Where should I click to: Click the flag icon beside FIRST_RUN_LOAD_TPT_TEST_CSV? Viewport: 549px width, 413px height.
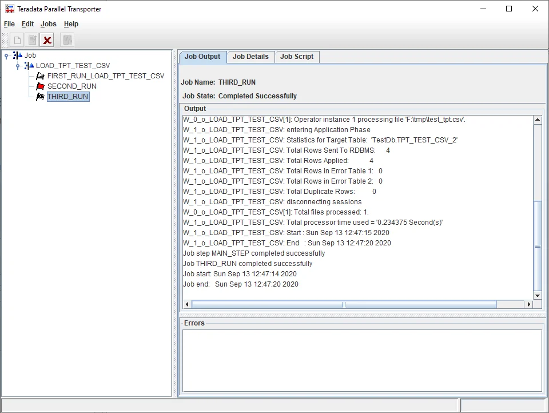40,76
